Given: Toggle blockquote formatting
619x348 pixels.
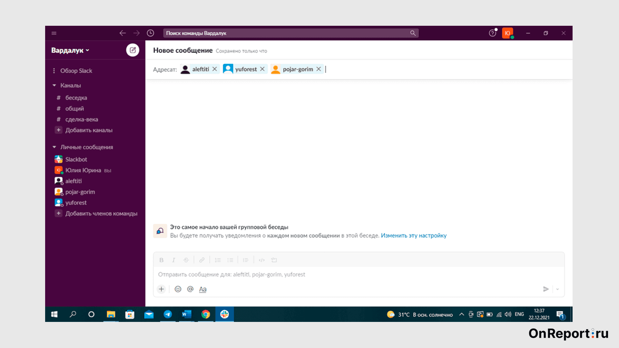Looking at the screenshot, I should (x=246, y=260).
